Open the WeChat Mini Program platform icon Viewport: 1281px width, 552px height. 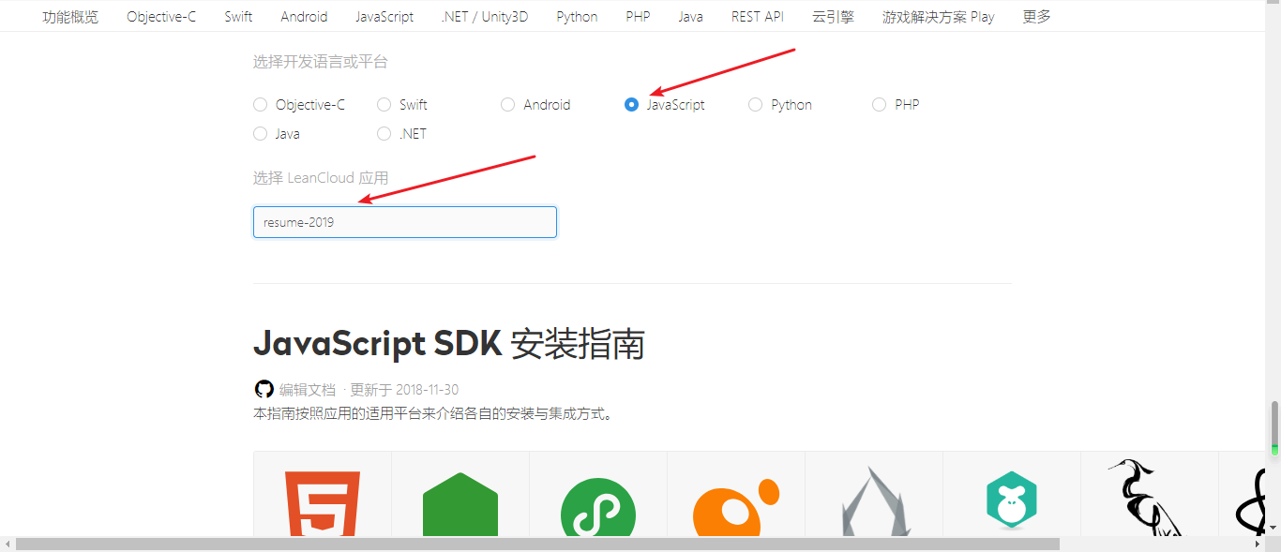pos(597,509)
